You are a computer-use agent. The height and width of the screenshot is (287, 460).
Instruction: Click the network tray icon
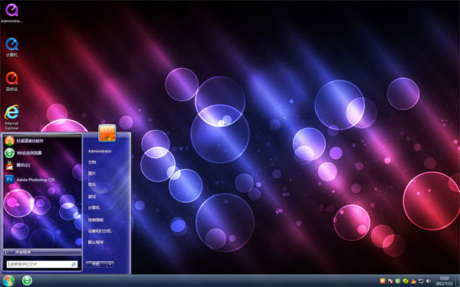click(421, 281)
